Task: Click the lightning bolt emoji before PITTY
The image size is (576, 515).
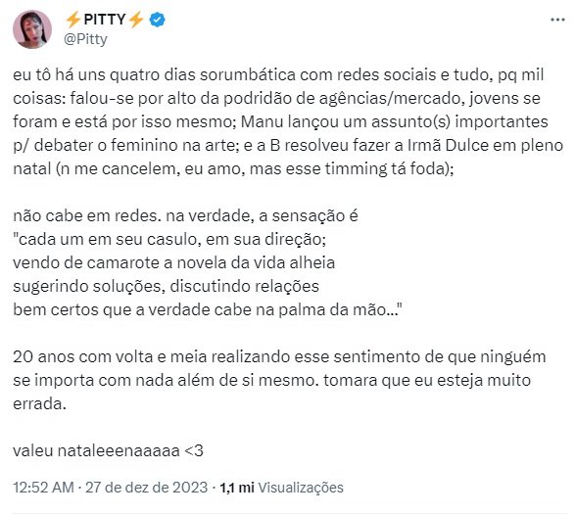Action: coord(72,20)
